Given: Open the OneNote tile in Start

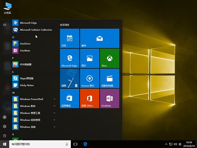Looking at the screenshot, I should pos(109,98).
